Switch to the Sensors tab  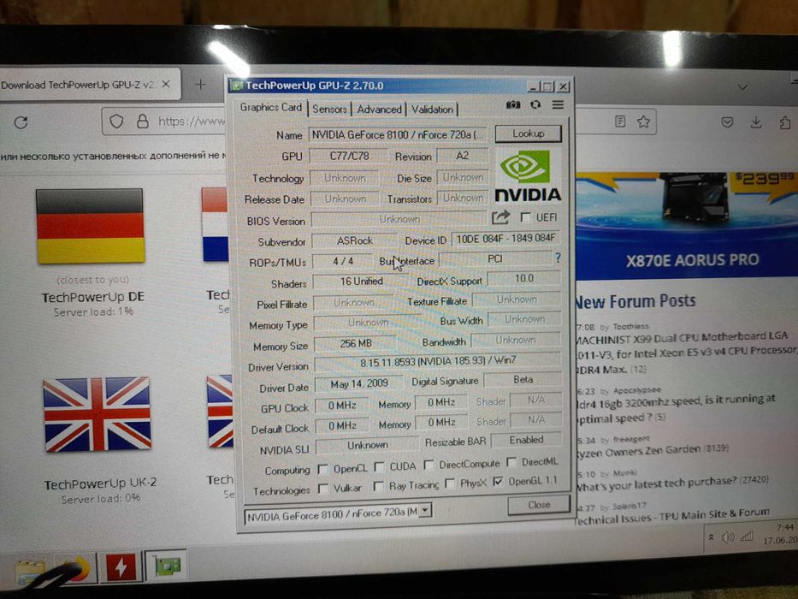point(329,109)
